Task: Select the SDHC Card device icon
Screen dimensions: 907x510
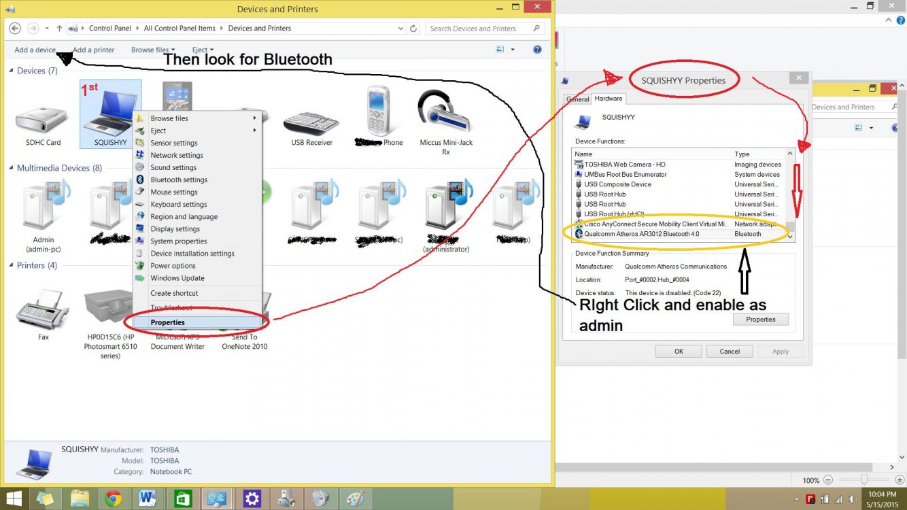Action: click(42, 120)
